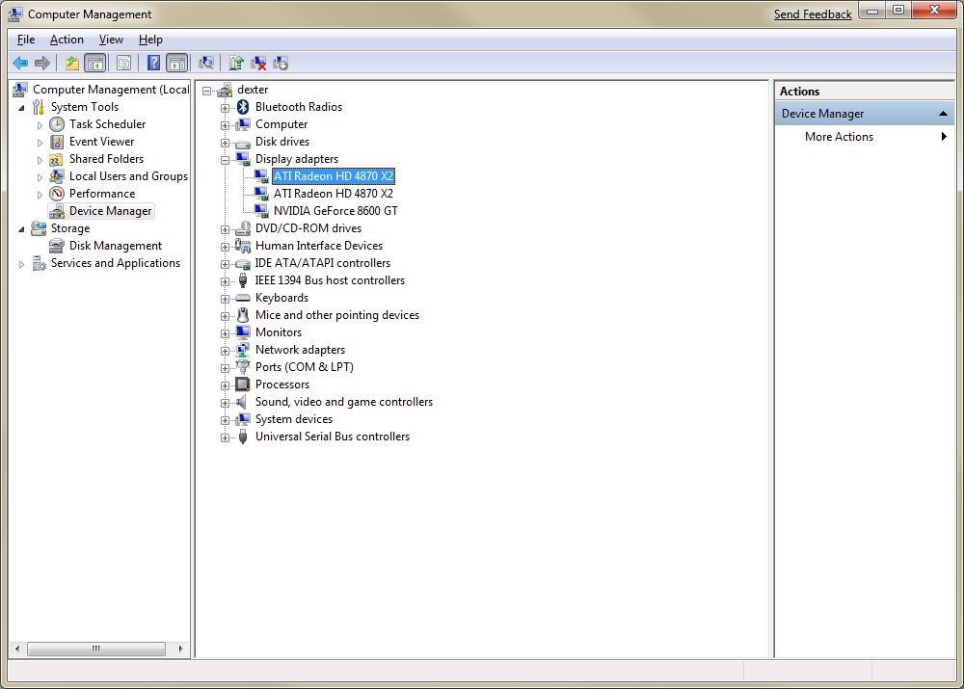Collapse the Display adapters category
This screenshot has width=964, height=689.
[x=225, y=160]
